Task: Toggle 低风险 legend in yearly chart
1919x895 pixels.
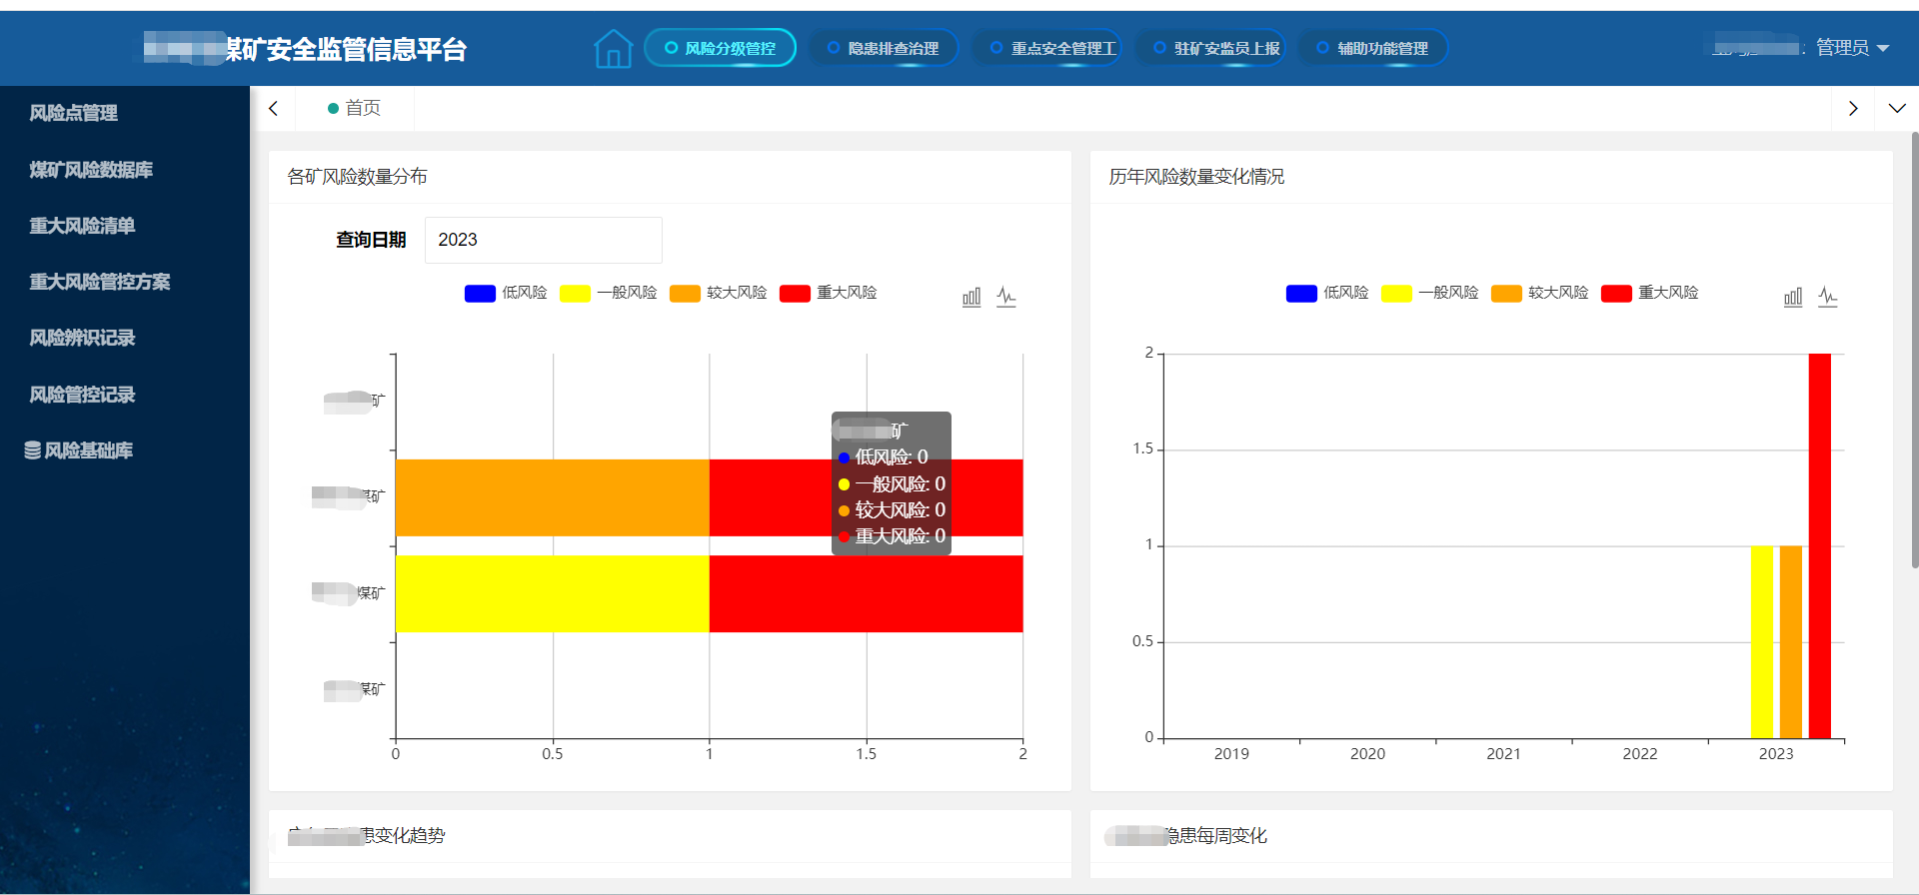Action: (x=1327, y=293)
